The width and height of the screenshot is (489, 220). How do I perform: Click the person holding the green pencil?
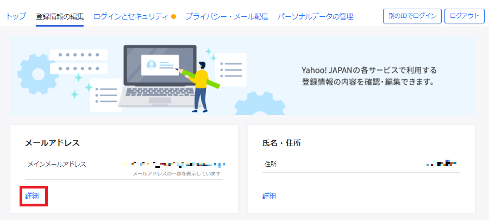pyautogui.click(x=201, y=84)
